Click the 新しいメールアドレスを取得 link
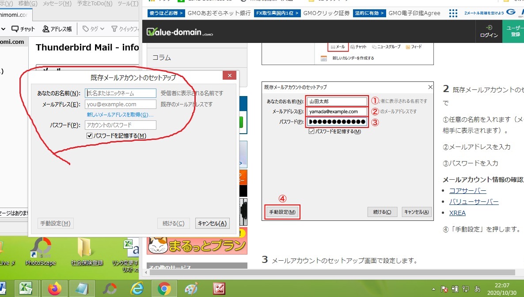Viewport: 524px width, 297px height. [x=120, y=115]
